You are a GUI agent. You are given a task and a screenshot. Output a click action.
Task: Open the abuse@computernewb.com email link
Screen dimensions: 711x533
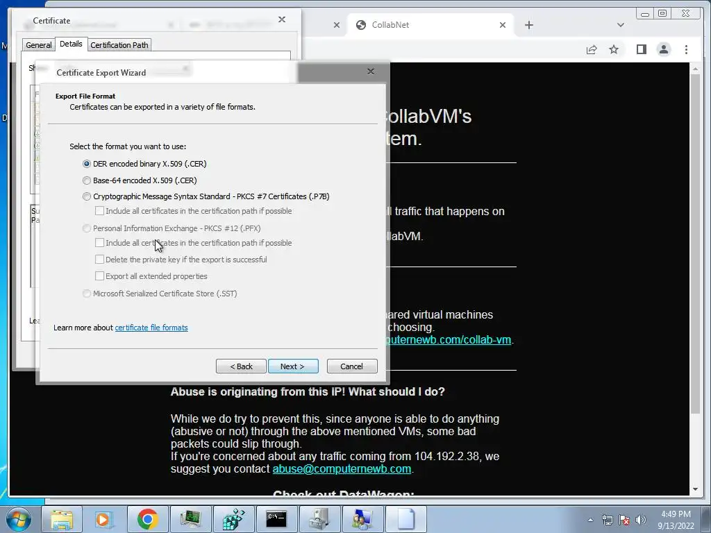342,468
